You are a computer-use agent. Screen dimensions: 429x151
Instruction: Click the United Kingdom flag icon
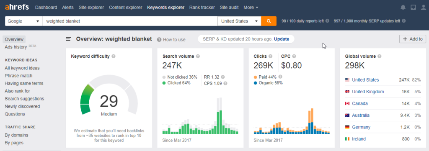[x=347, y=92]
